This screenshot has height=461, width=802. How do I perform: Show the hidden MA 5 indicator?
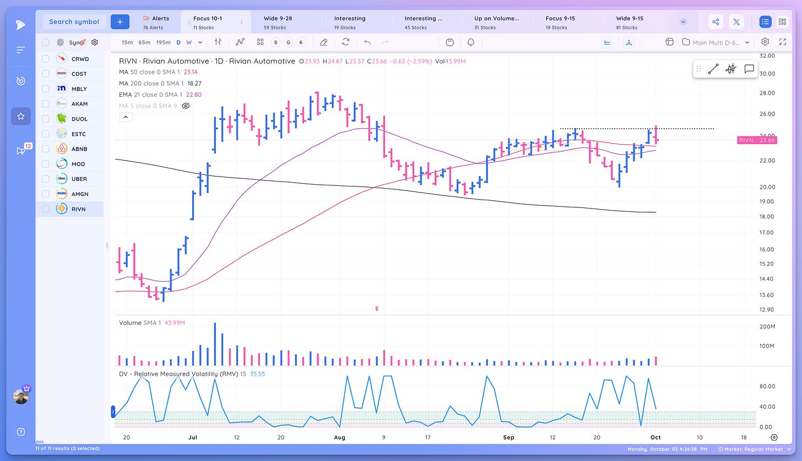point(186,106)
